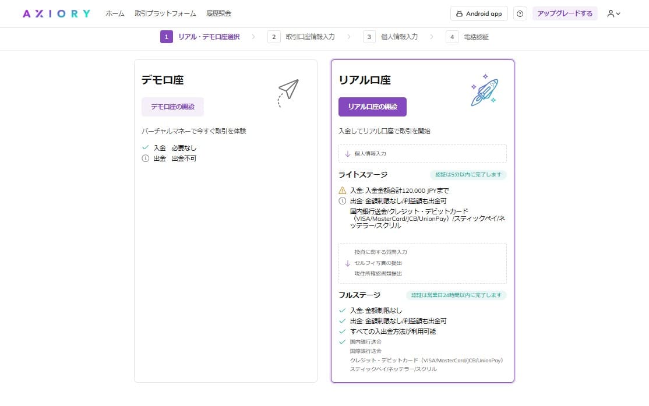Click the clock icon beside 出金 出金不可
649x406 pixels.
point(146,158)
